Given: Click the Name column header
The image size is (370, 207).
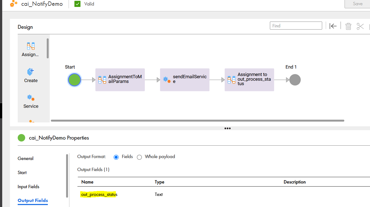Looking at the screenshot, I should point(87,182).
